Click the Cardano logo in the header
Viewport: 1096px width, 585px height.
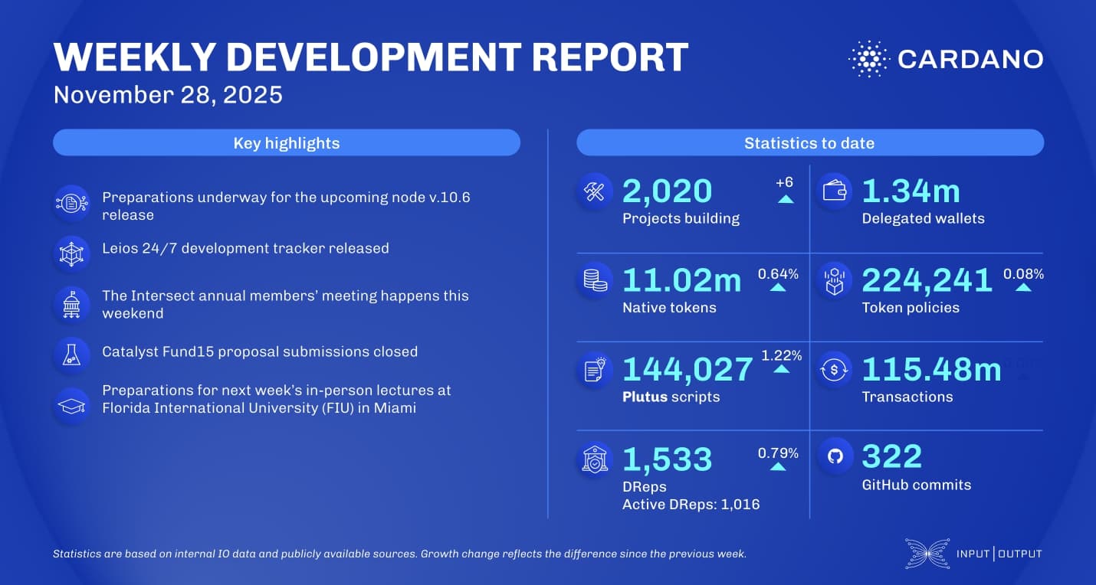(x=947, y=57)
